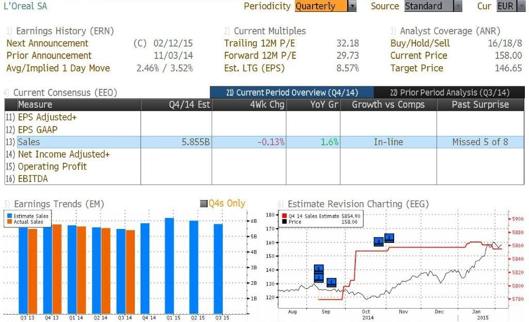
Task: Switch to Prior Period Analysis (Q3/14) tab
Action: 449,93
